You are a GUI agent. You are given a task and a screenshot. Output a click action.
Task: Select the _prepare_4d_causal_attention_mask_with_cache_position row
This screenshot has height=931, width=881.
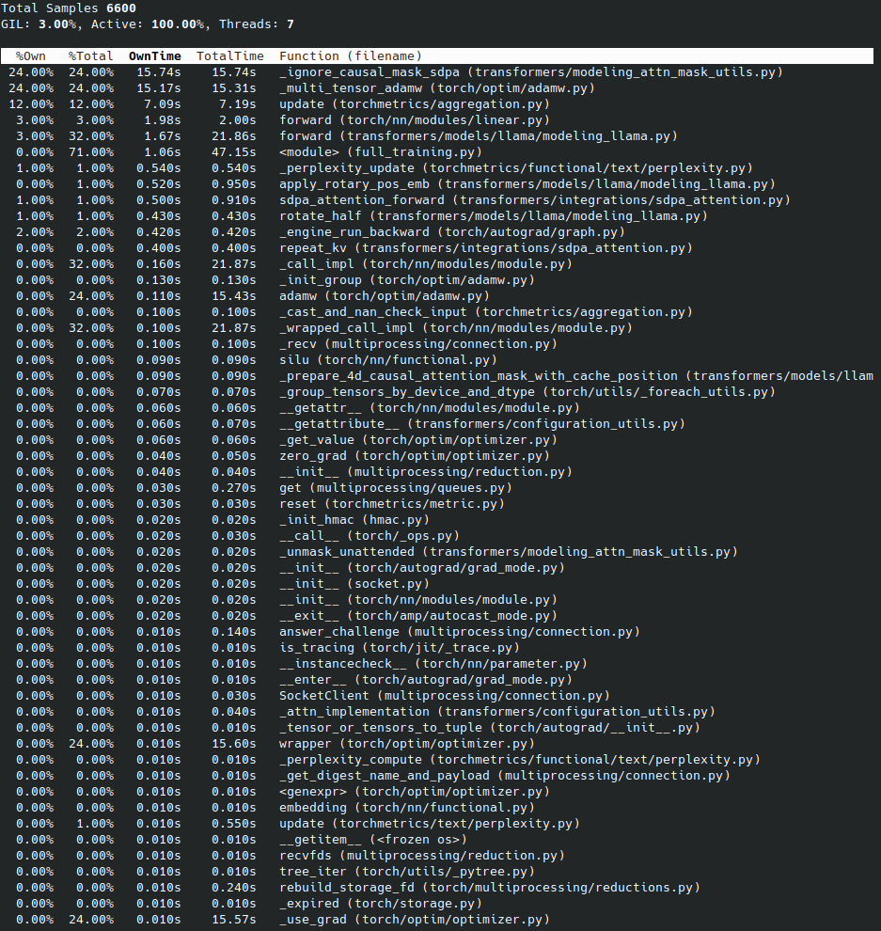[x=575, y=376]
